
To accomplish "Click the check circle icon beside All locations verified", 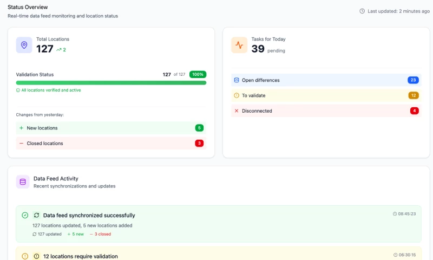I will coord(18,90).
